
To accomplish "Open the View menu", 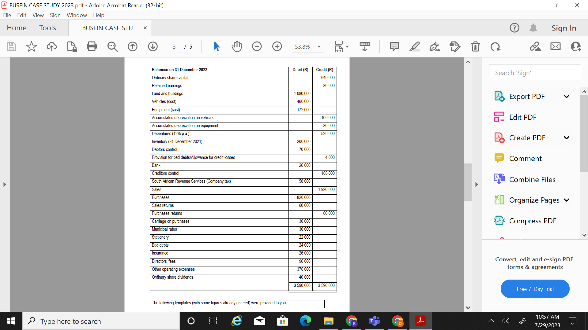I will coord(38,15).
